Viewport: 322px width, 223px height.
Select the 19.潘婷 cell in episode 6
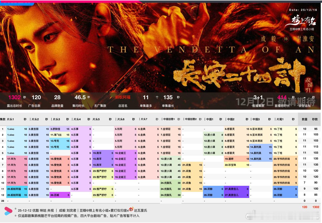[x=237, y=159]
